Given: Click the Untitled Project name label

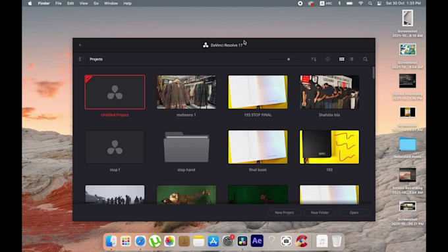Looking at the screenshot, I should pos(115,114).
